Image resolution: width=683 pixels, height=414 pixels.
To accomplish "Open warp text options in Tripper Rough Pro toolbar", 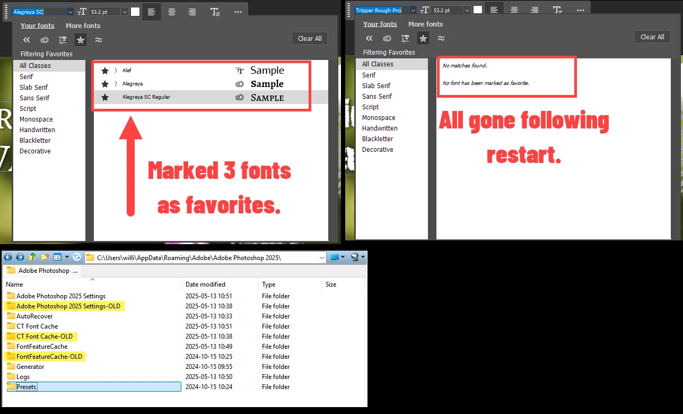I will pos(557,10).
